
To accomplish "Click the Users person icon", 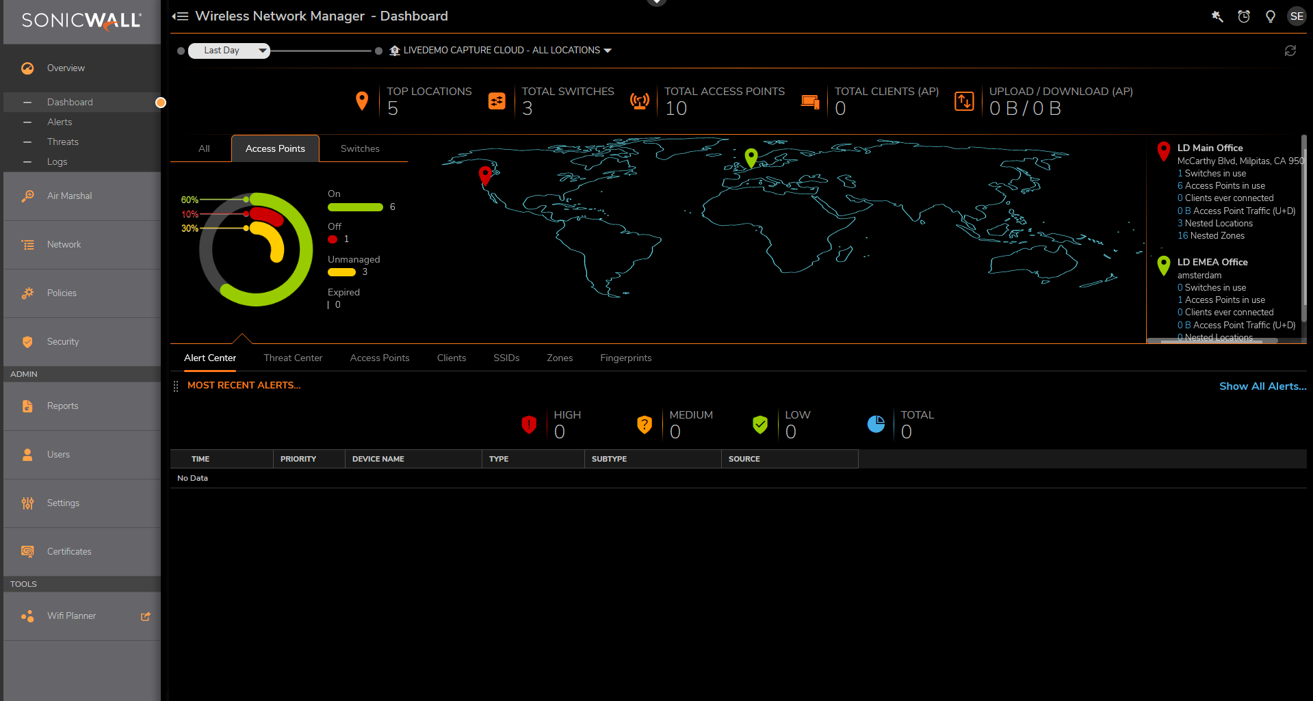I will (27, 455).
